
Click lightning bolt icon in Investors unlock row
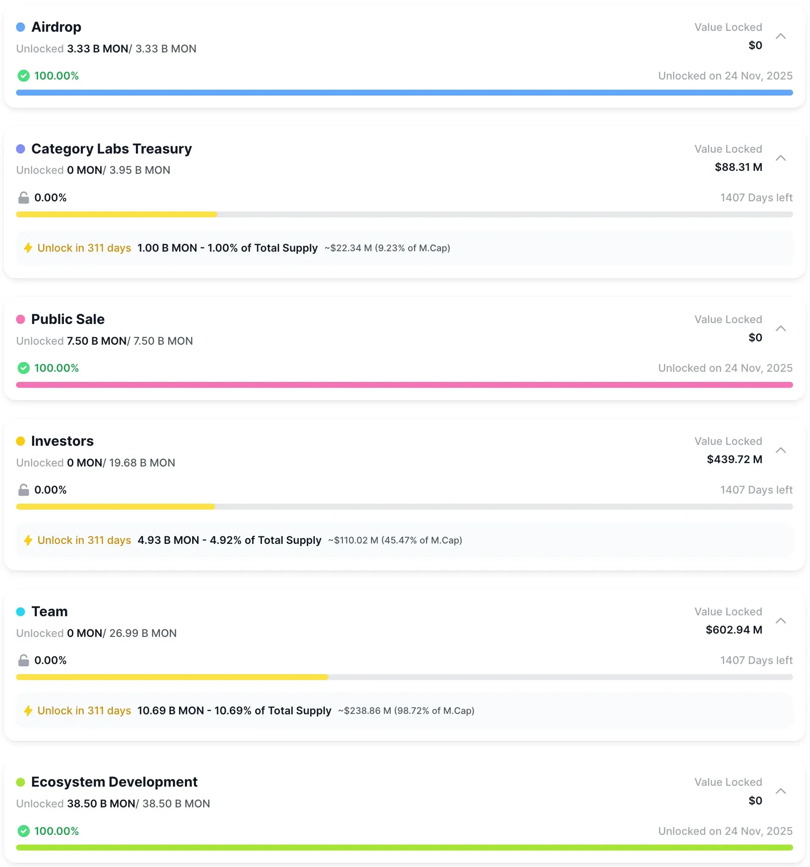tap(28, 541)
